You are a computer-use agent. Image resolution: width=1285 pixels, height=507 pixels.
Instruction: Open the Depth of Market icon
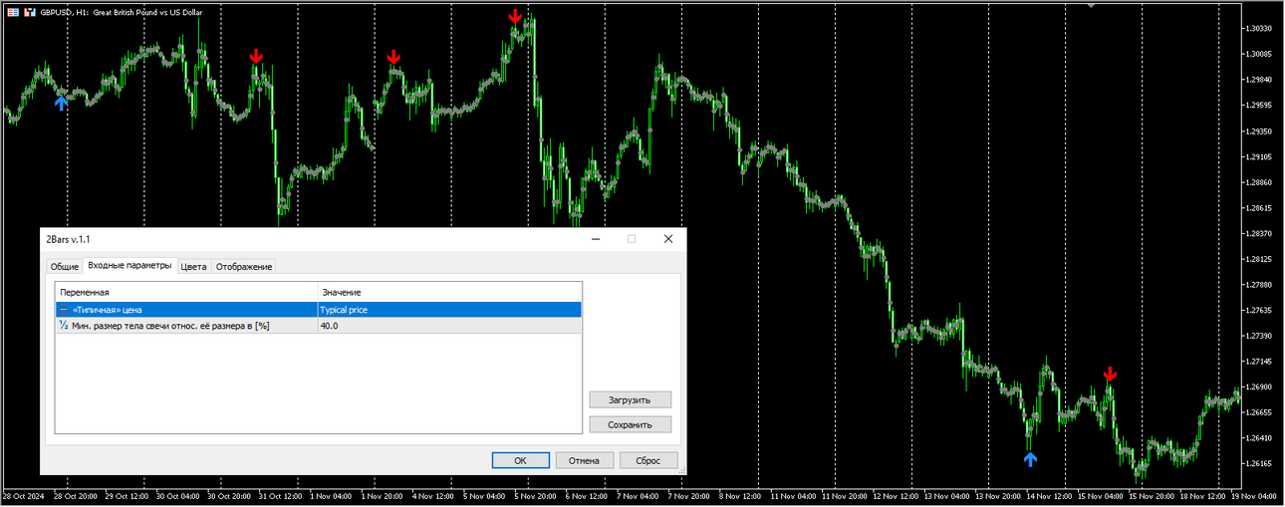(29, 12)
